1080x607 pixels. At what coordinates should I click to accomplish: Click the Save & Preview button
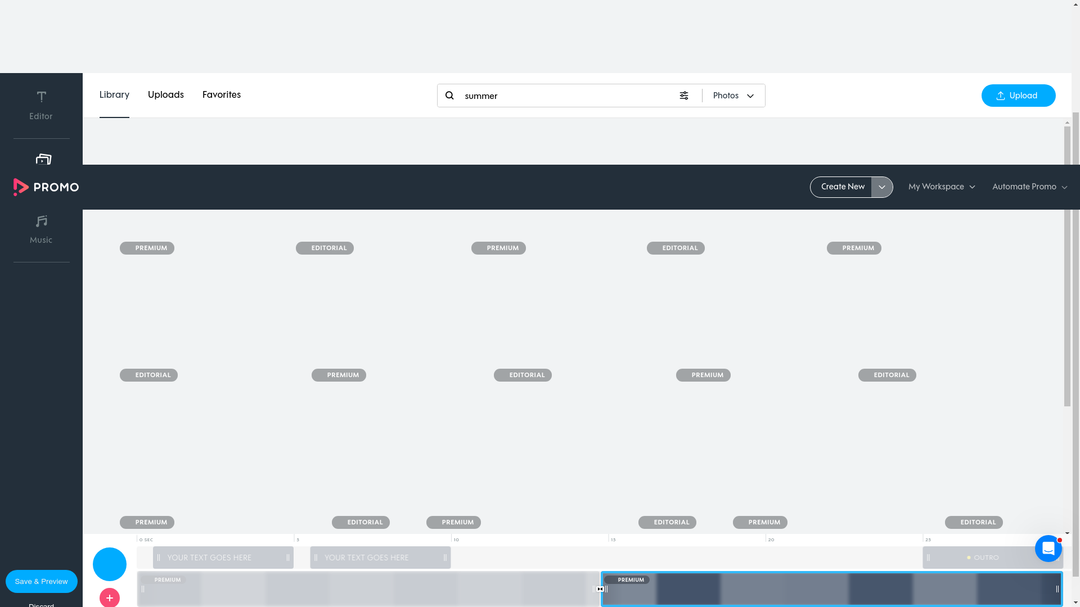(x=42, y=582)
